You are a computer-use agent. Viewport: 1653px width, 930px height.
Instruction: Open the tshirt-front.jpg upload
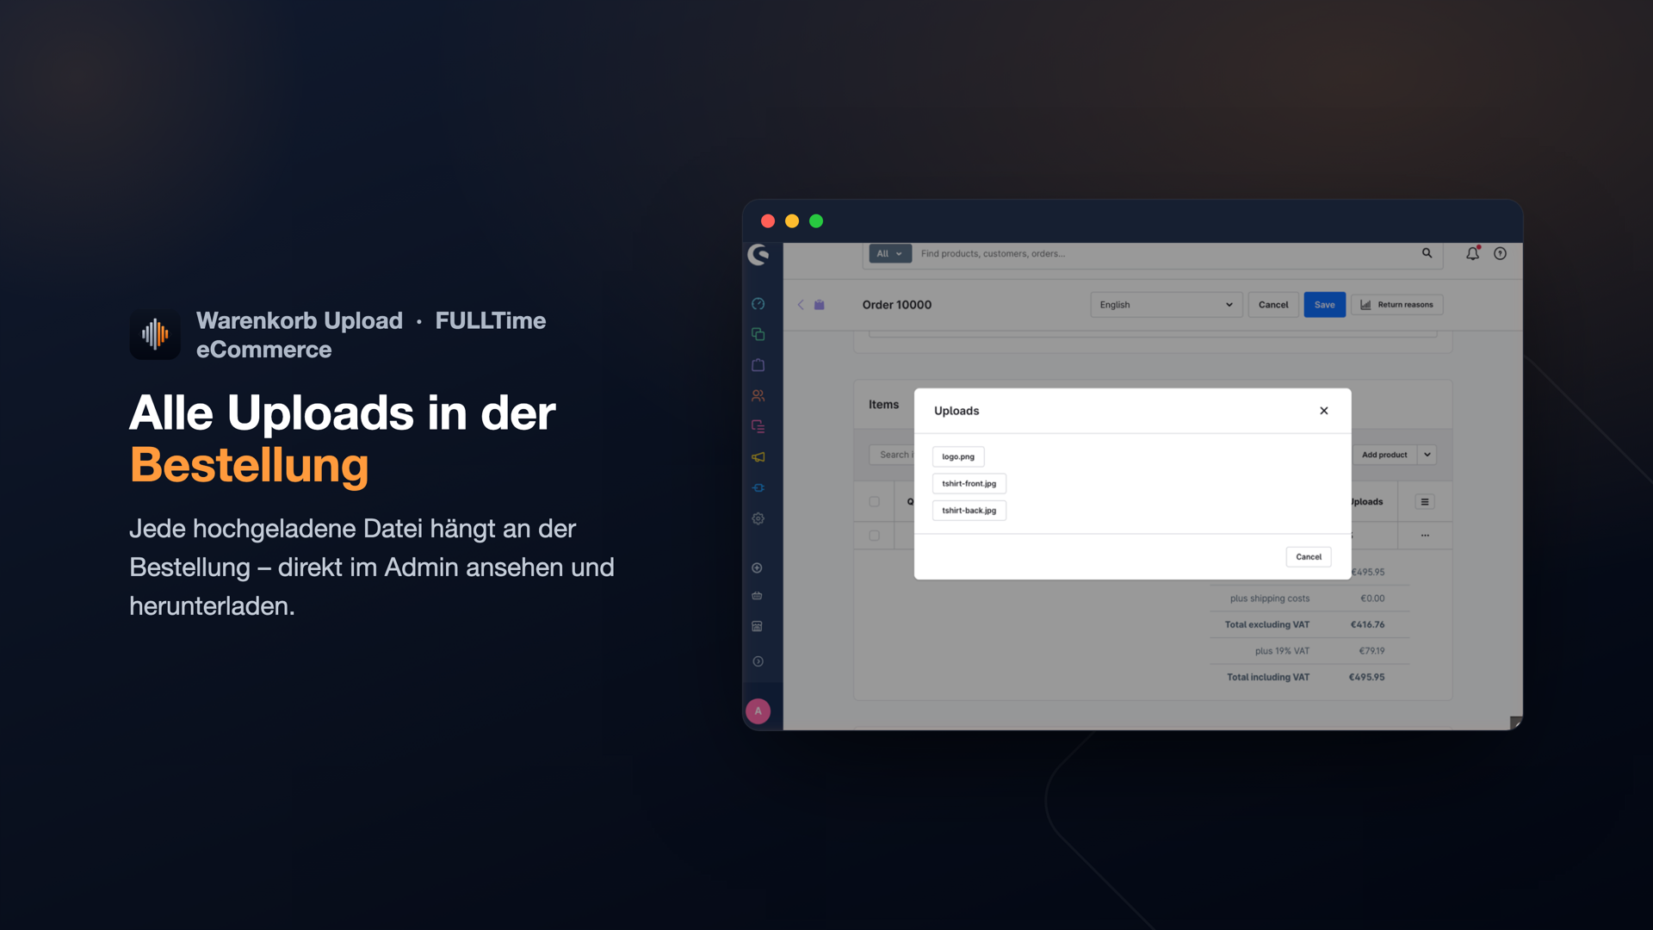pos(969,484)
